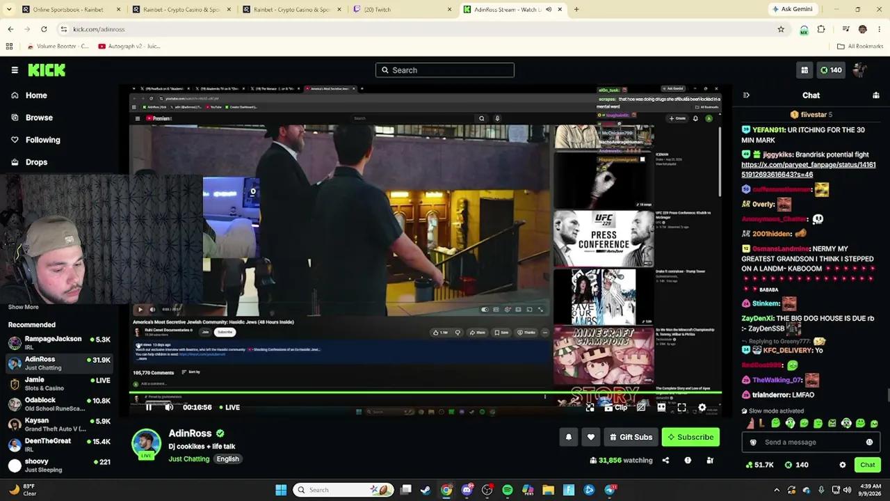Open AdinRoss channel avatar

coord(147,444)
